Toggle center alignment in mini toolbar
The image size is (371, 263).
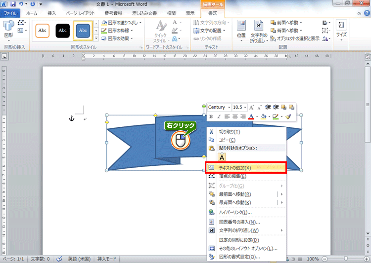click(x=235, y=116)
